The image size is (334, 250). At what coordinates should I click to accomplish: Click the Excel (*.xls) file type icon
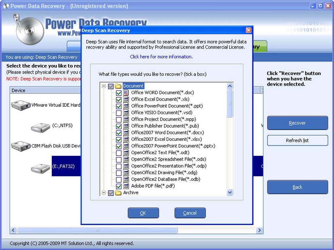click(x=126, y=99)
